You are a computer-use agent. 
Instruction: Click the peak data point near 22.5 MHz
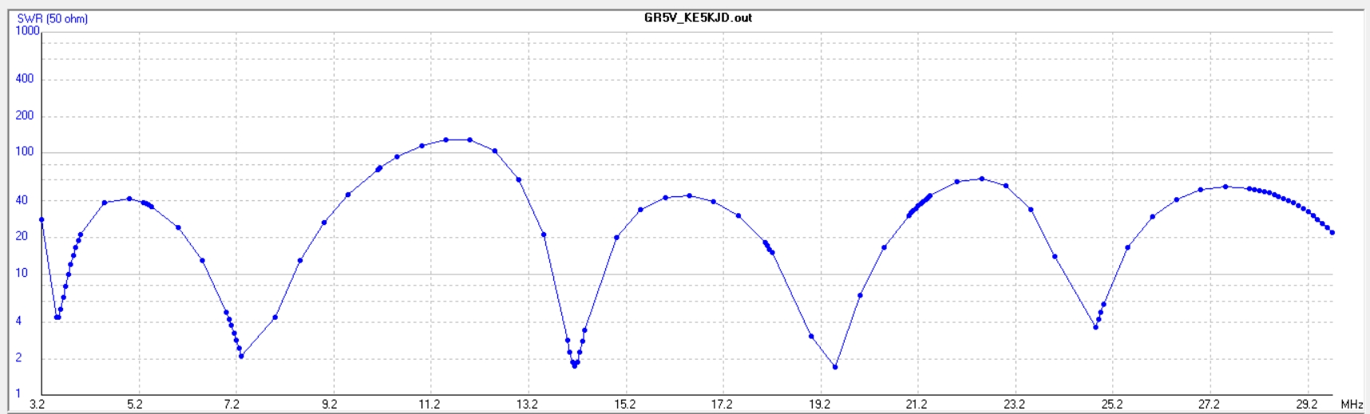tap(981, 179)
